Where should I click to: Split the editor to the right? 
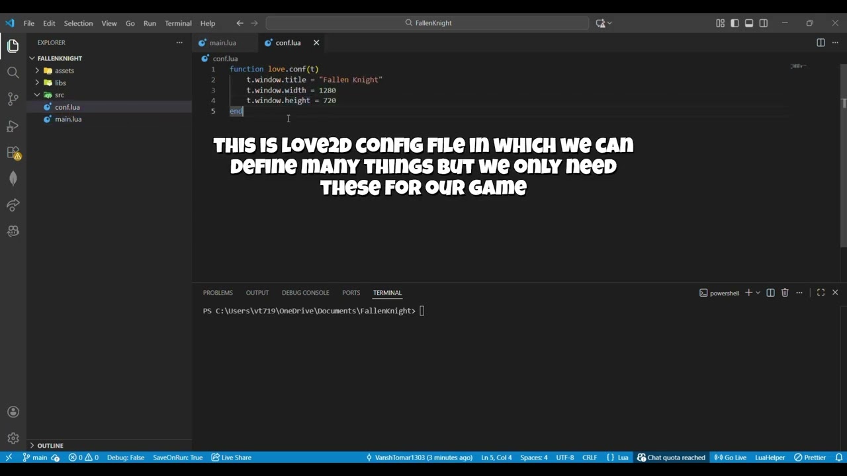tap(821, 42)
